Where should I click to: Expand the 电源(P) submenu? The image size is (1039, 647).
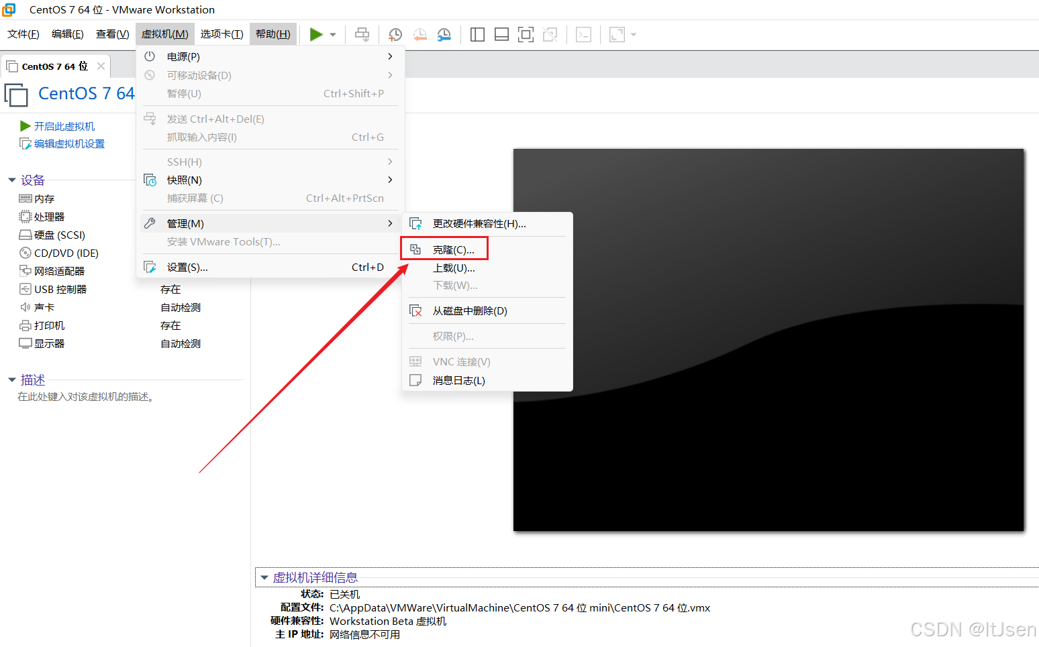pos(270,57)
